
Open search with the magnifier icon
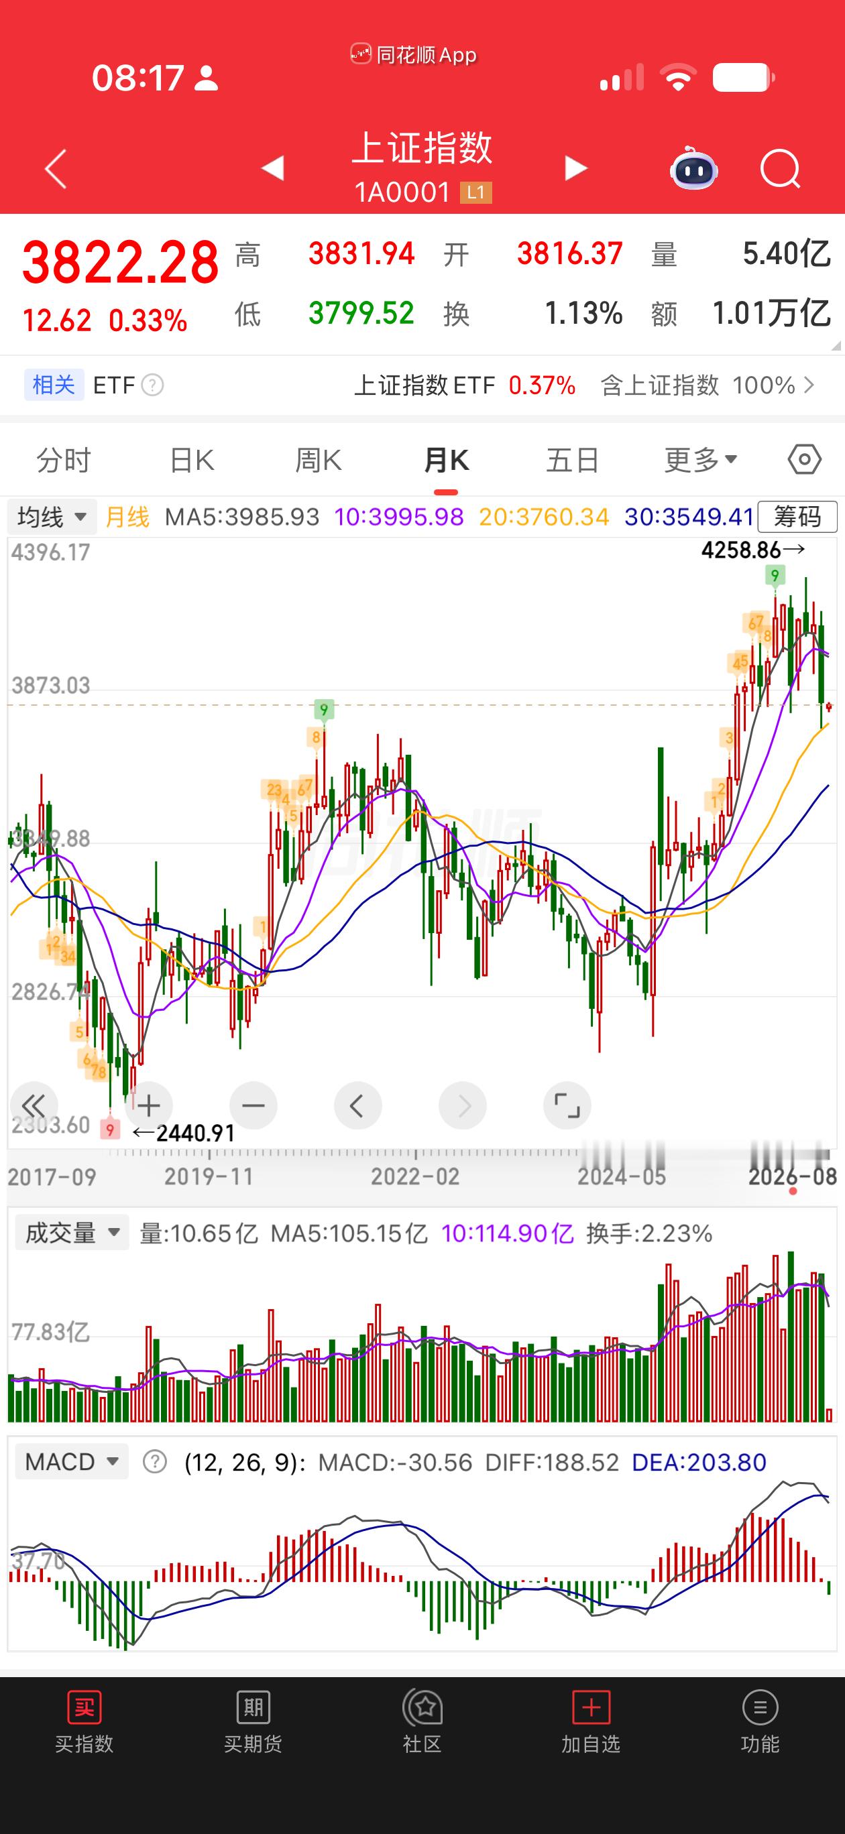(x=780, y=169)
